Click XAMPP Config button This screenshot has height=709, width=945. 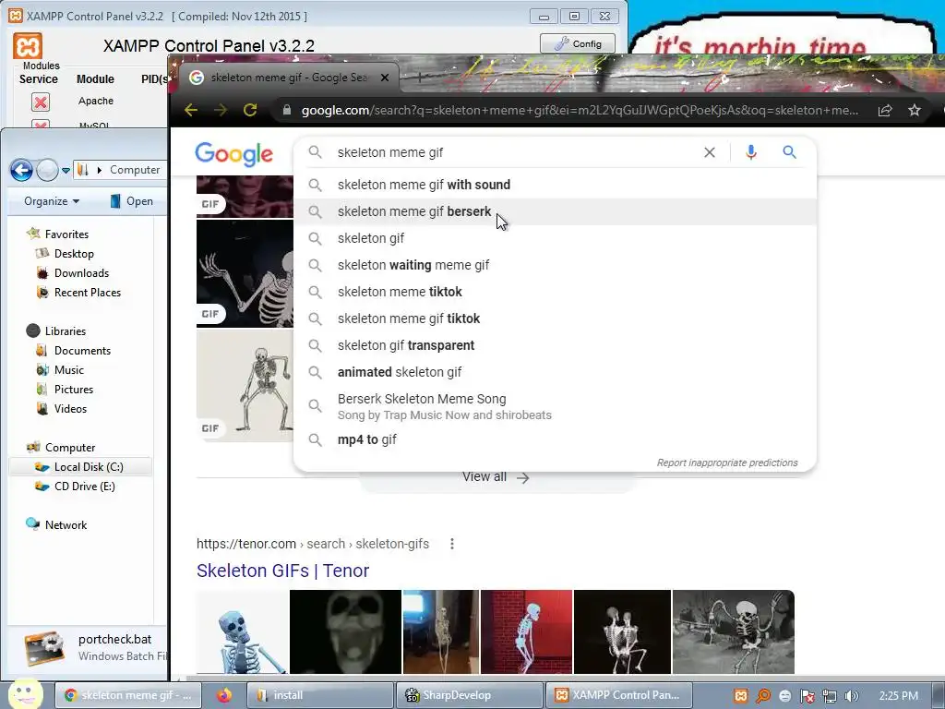pos(578,43)
